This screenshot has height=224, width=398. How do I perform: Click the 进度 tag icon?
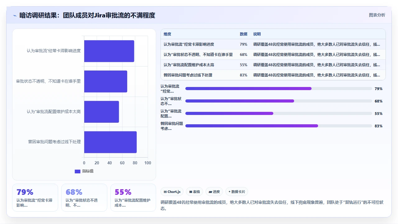tap(210, 192)
